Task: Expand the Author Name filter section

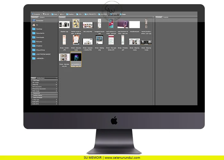Action: 32,95
